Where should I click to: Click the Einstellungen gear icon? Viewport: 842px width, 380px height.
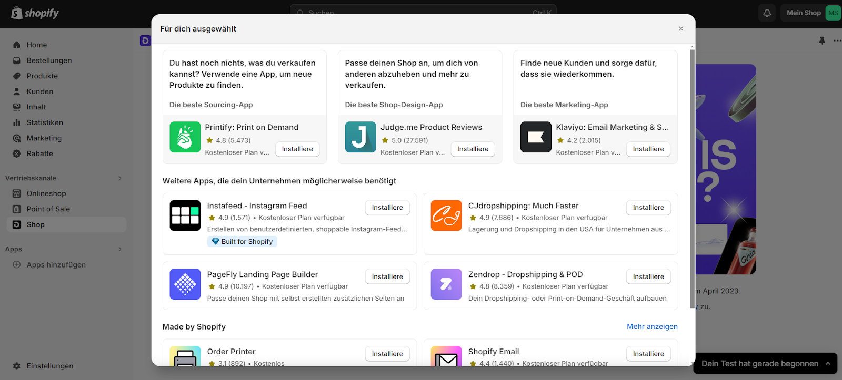(x=17, y=366)
